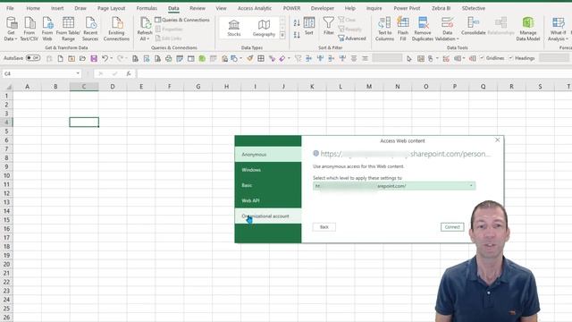Select row 10 header

coord(6,175)
